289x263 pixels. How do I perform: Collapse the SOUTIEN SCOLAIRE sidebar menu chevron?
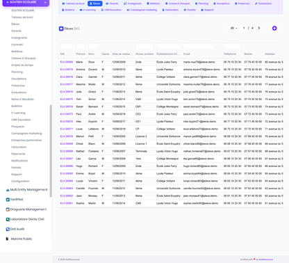45,2
